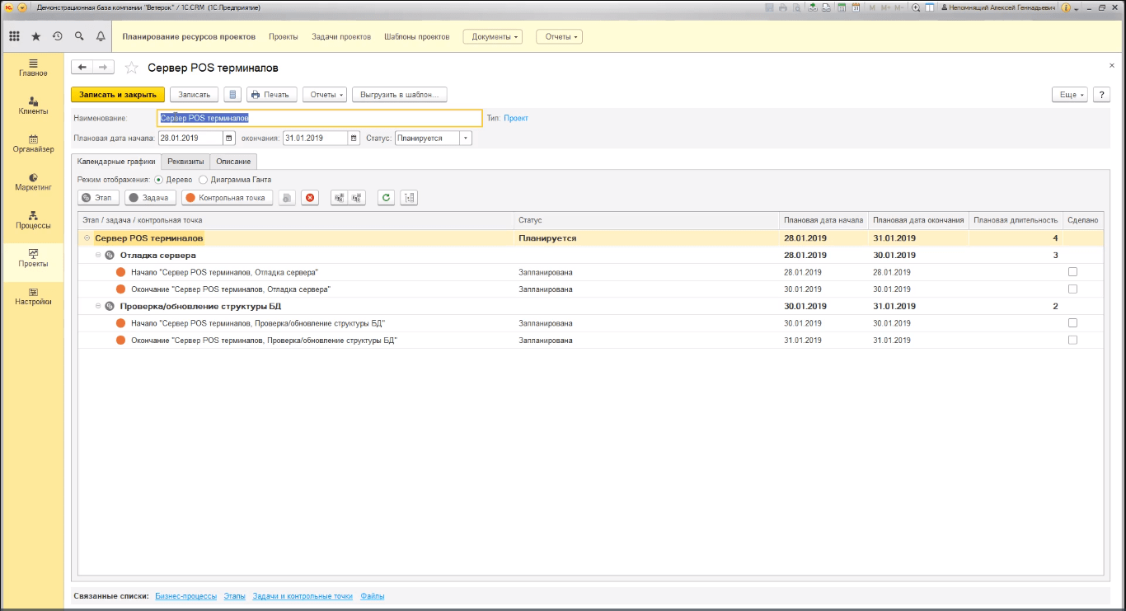Click the Наименование input field
This screenshot has width=1126, height=611.
(x=320, y=118)
